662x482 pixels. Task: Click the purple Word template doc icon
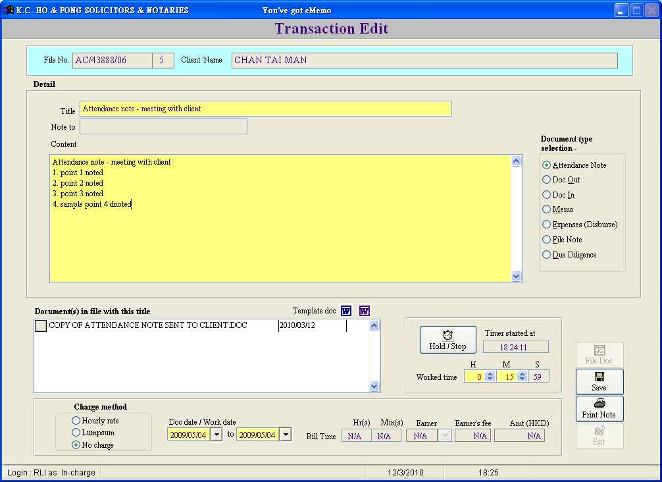point(365,311)
